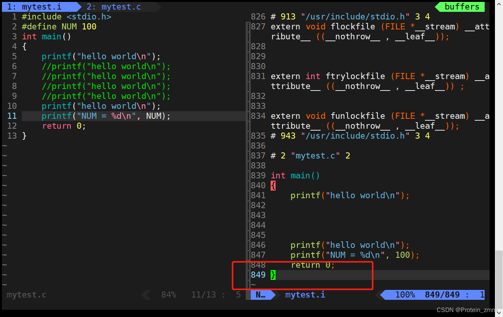
Task: Click 100% indicator in right status bar
Action: click(x=405, y=295)
